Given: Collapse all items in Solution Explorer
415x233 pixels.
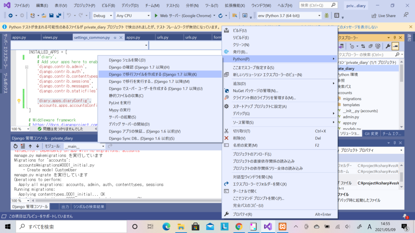Looking at the screenshot, I should 370,46.
